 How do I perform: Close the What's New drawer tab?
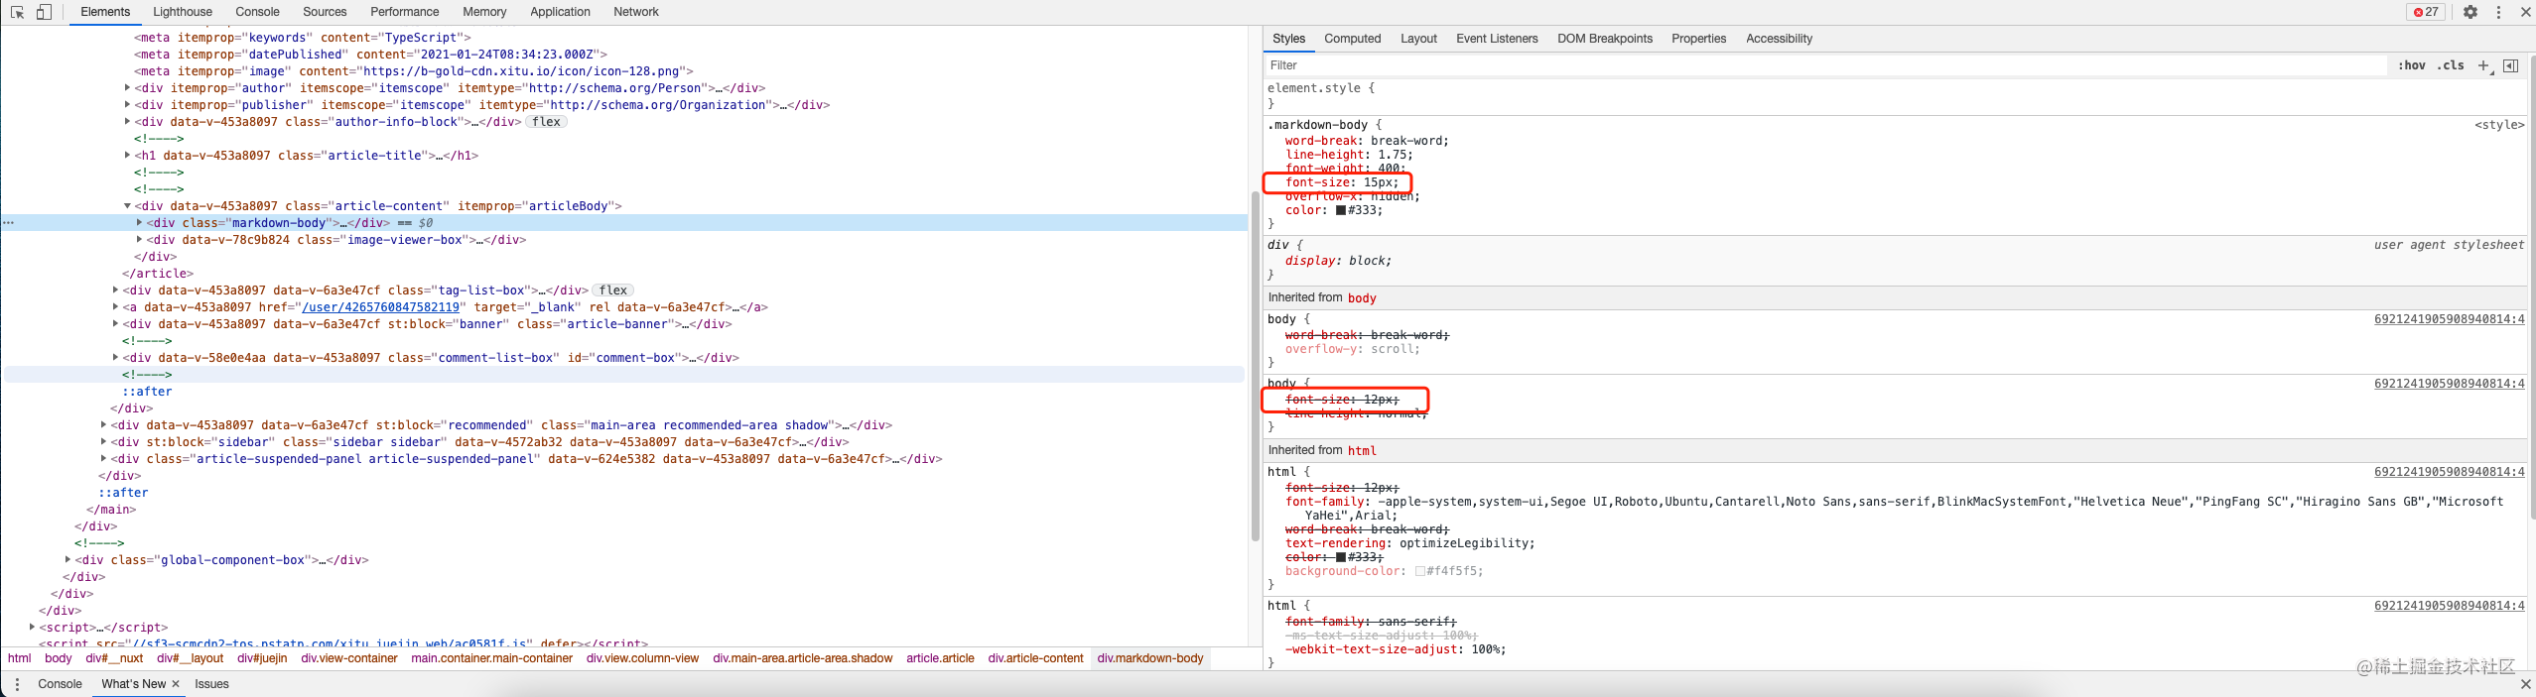pyautogui.click(x=176, y=684)
